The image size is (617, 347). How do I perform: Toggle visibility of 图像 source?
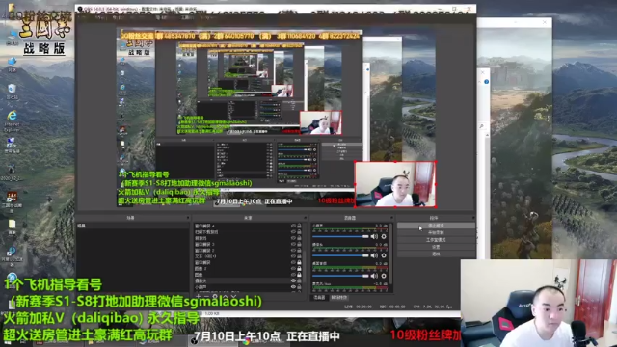293,275
